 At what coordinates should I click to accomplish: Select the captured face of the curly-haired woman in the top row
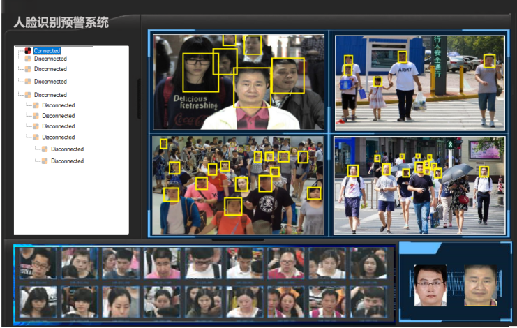[x=368, y=264]
